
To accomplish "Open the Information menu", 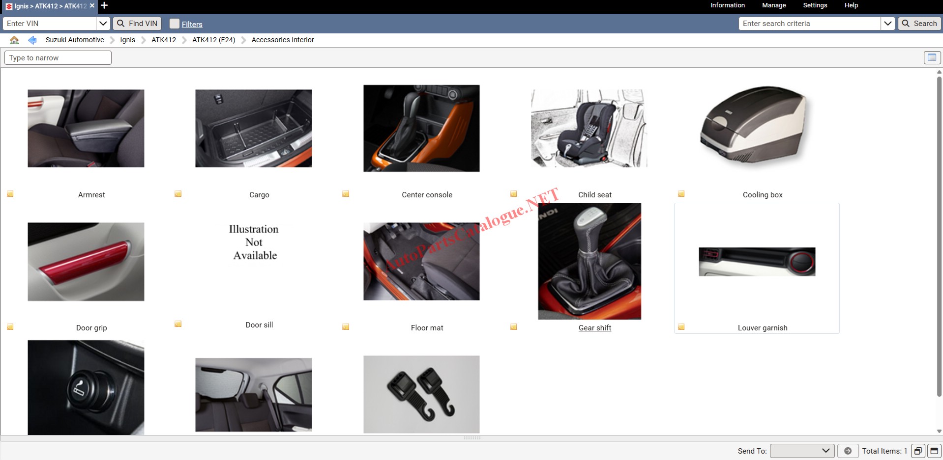I will click(727, 5).
